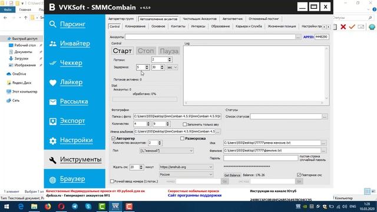
Task: Open the Контакты sub-tab
Action: [x=178, y=26]
